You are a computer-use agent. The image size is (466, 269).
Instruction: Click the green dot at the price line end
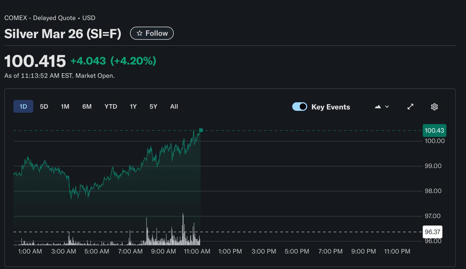click(201, 130)
